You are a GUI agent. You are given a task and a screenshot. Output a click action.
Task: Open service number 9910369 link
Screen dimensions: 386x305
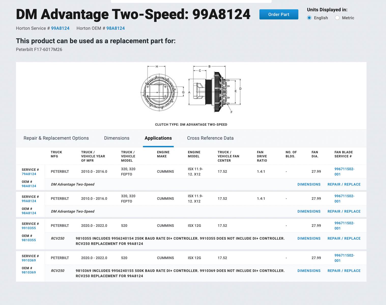click(x=29, y=260)
